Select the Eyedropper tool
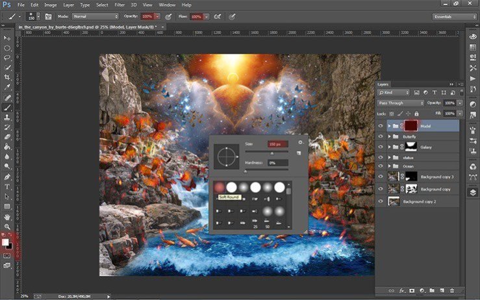480x300 pixels. point(7,86)
